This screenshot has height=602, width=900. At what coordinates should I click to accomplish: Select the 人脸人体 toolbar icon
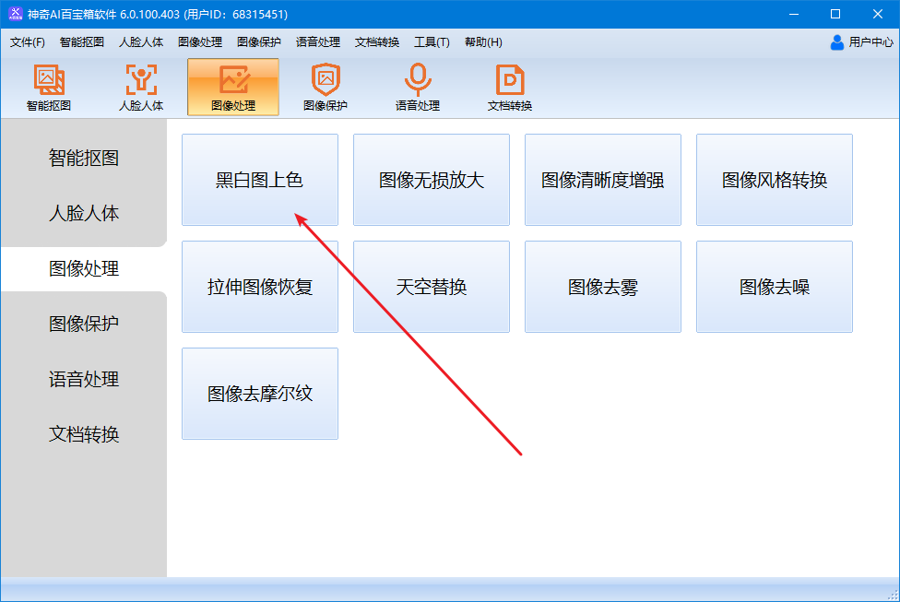point(141,88)
